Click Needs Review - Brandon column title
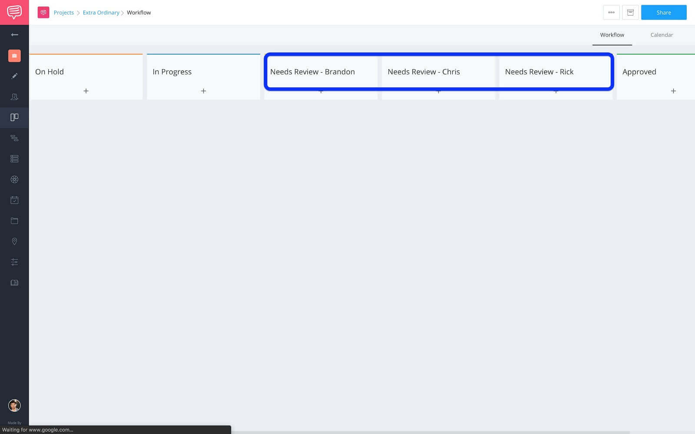Image resolution: width=695 pixels, height=434 pixels. coord(312,72)
